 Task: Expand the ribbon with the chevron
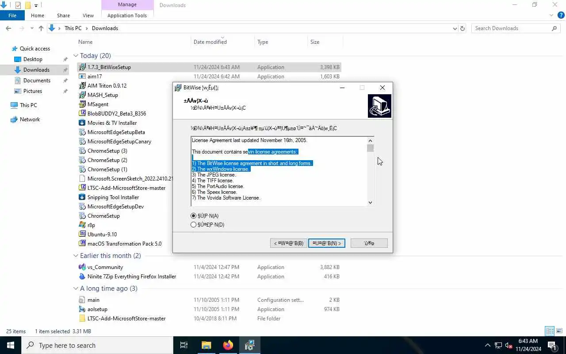551,15
